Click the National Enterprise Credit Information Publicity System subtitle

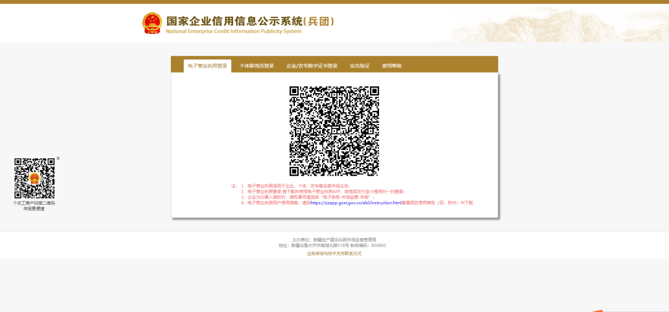234,31
